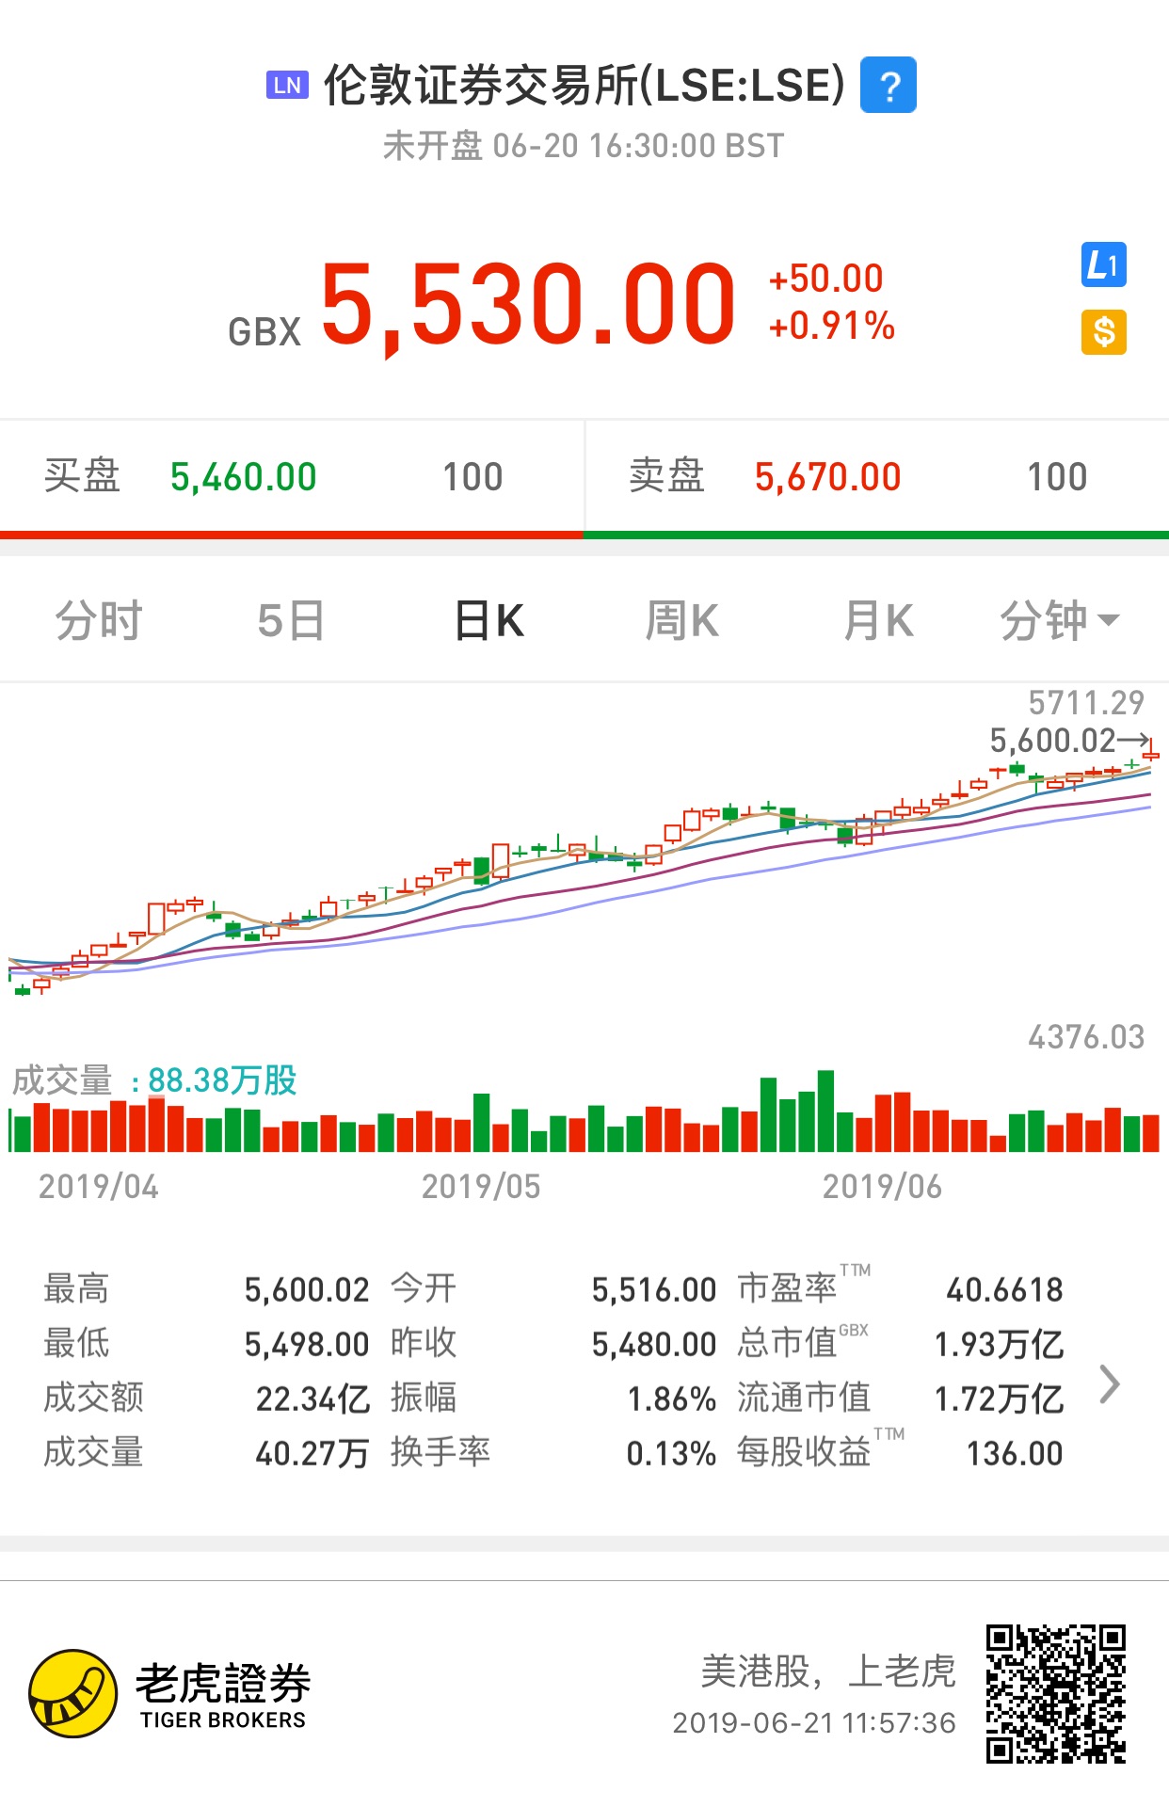Screen dimensions: 1169x1807
Task: Tap the 老虎證券 brand name text
Action: coord(223,1683)
